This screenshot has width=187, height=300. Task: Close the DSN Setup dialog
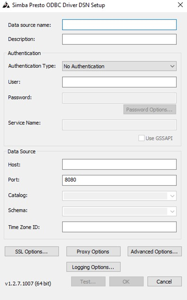click(x=180, y=5)
